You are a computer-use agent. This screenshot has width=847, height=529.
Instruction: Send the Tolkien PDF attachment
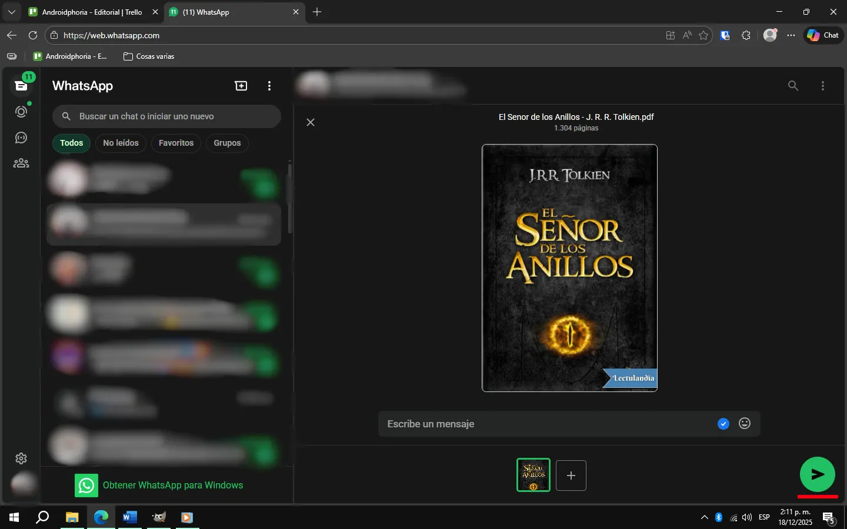click(818, 475)
